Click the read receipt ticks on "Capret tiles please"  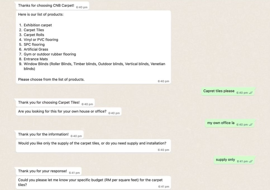[251, 93]
